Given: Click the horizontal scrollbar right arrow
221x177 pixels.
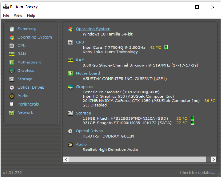Looking at the screenshot, I should point(213,159).
